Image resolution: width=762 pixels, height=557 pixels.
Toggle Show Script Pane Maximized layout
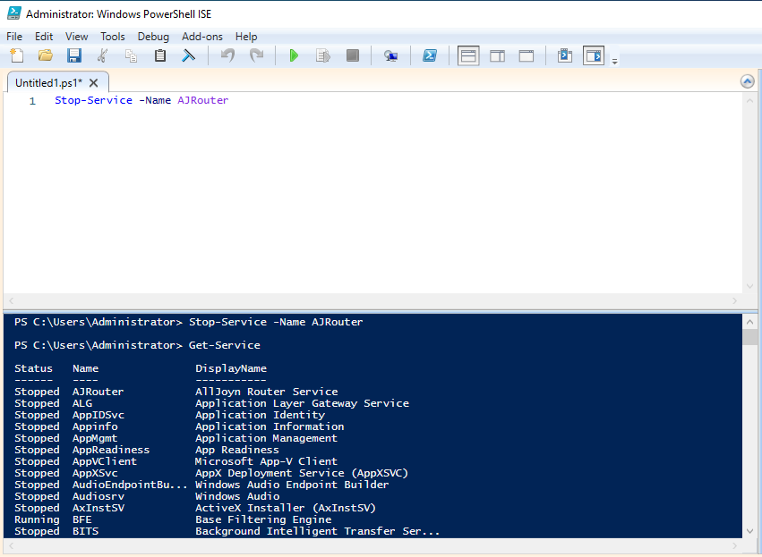[x=527, y=55]
